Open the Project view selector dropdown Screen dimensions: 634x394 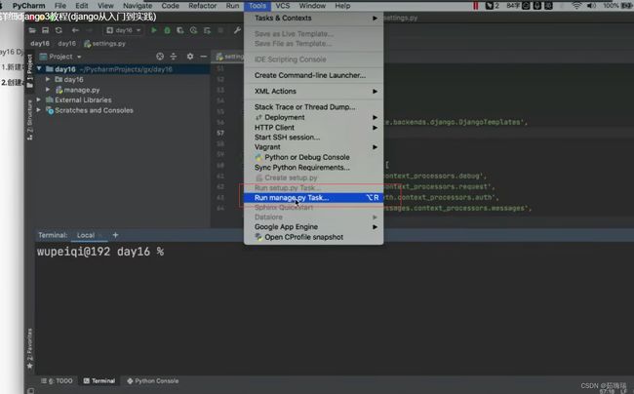tap(60, 57)
